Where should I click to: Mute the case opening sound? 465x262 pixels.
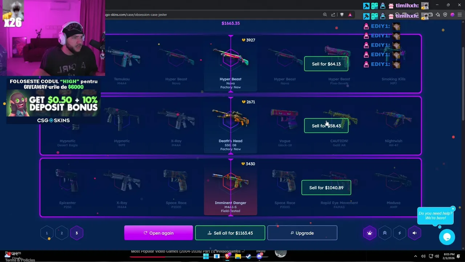[415, 233]
